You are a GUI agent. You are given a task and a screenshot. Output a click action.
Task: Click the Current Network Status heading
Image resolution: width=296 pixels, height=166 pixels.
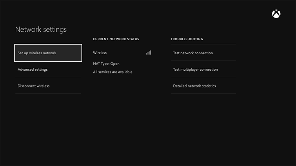point(116,39)
